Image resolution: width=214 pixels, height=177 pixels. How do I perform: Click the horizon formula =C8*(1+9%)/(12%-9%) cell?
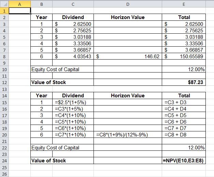pyautogui.click(x=128, y=135)
